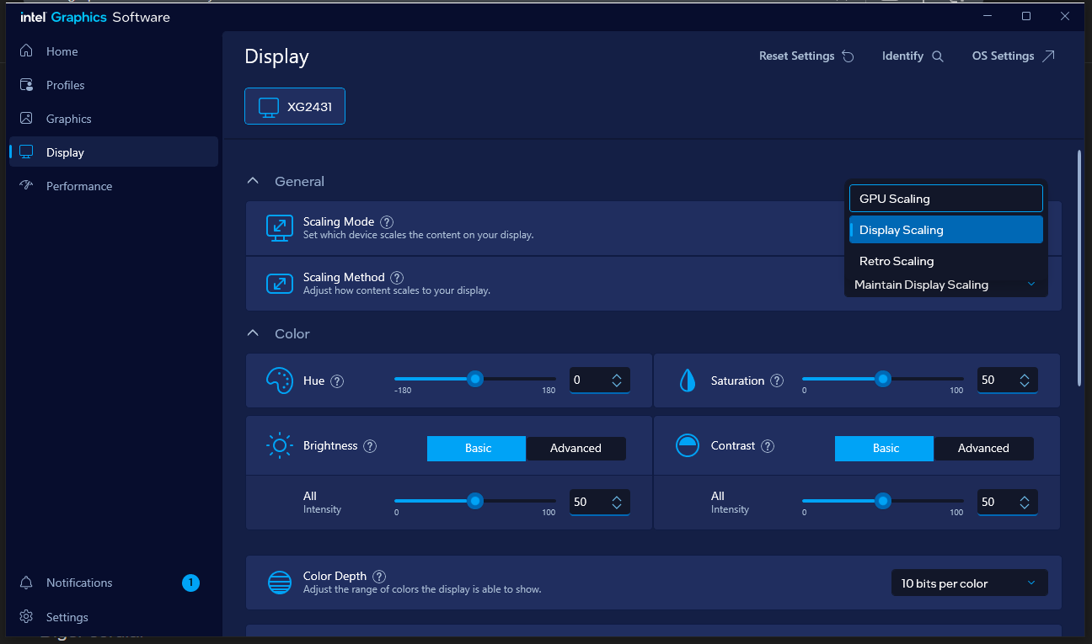Image resolution: width=1092 pixels, height=644 pixels.
Task: Open the Home page from the sidebar
Action: pos(114,51)
